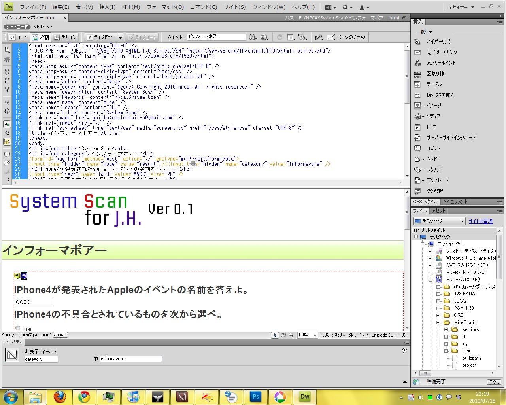
Task: Open the view options toolbar menu
Action: [291, 37]
